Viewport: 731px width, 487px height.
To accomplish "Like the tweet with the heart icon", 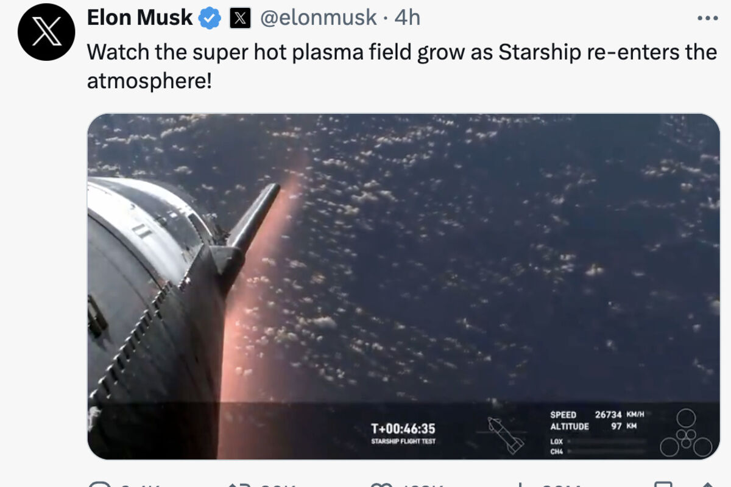I will pos(380,484).
